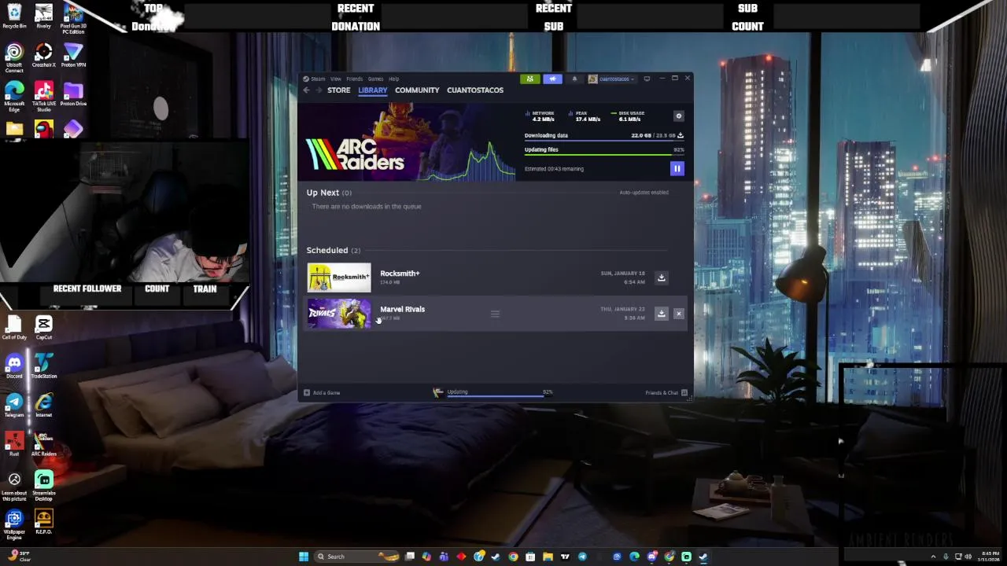Click Auto-updates enabled label
This screenshot has width=1007, height=566.
click(644, 193)
